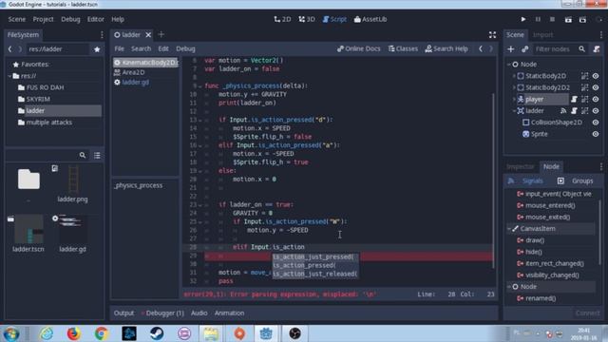Go back in FileSystem history
This screenshot has height=342, width=608.
tap(10, 48)
